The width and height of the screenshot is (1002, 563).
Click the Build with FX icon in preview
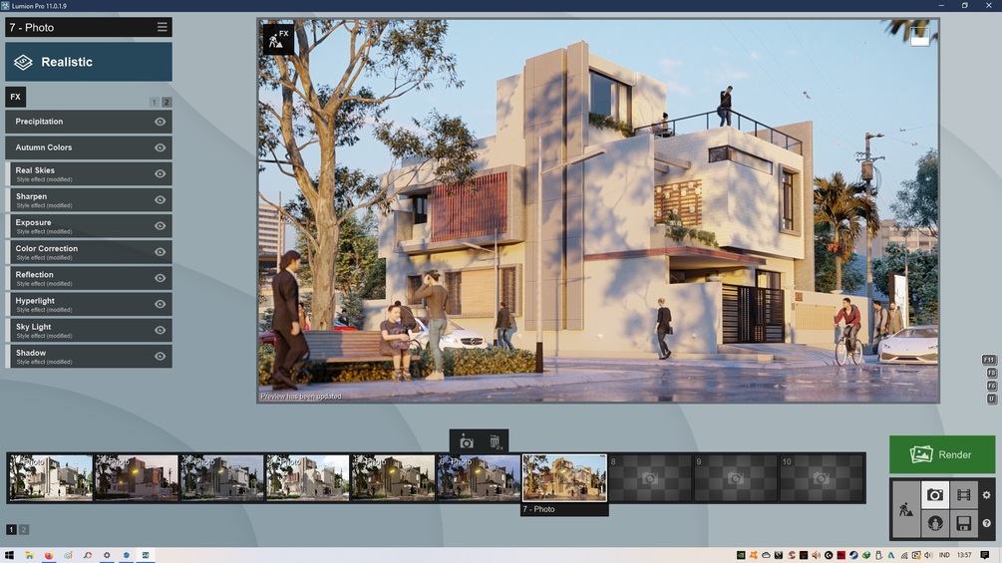[278, 39]
